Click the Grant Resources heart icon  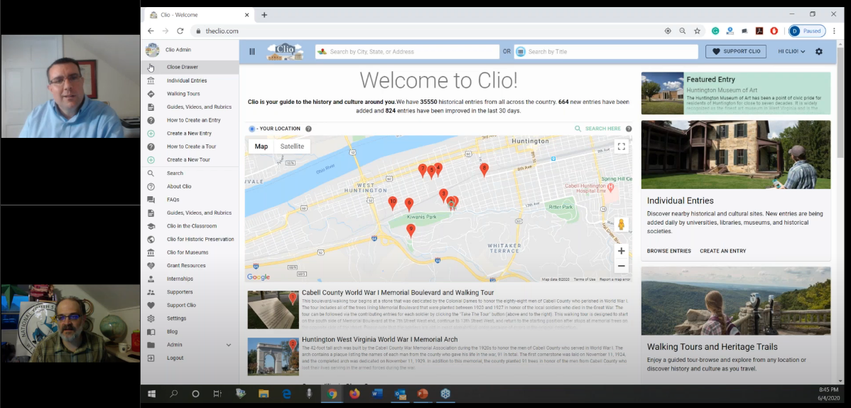click(x=151, y=266)
